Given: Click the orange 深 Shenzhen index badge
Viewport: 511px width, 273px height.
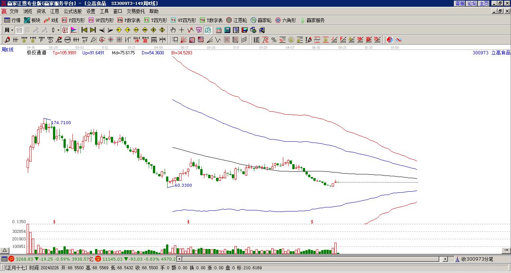Looking at the screenshot, I should tap(98, 259).
